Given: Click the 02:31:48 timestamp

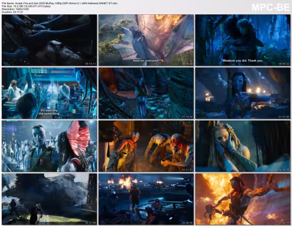Looking at the screenshot, I should [90, 223].
